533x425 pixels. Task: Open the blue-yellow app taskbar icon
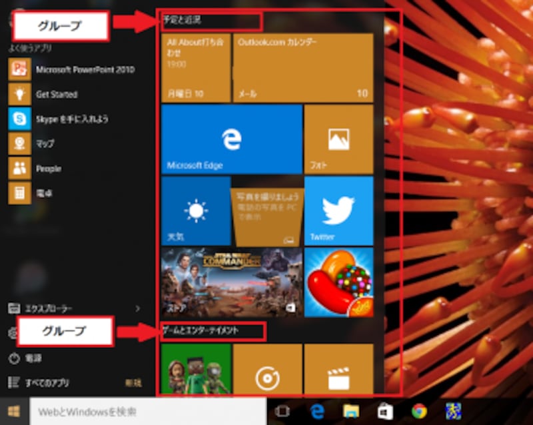click(x=454, y=412)
